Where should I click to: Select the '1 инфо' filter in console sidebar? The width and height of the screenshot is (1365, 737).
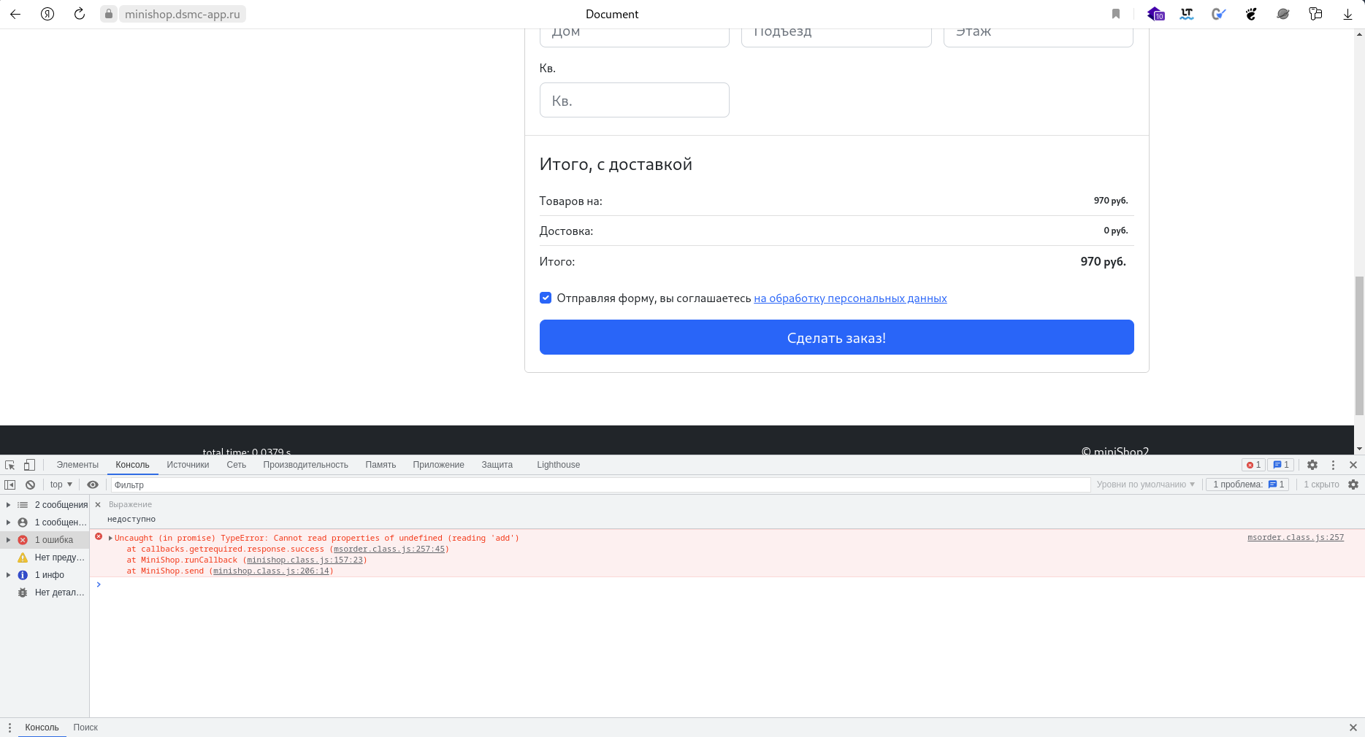tap(50, 575)
